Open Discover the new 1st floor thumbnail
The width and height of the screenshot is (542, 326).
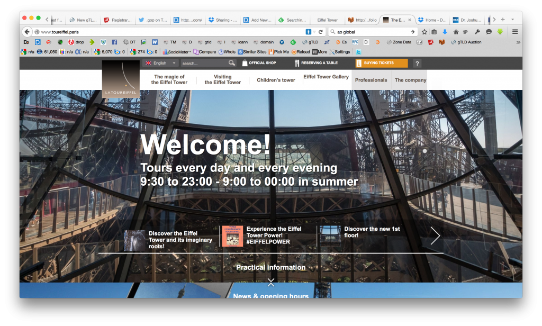point(330,235)
